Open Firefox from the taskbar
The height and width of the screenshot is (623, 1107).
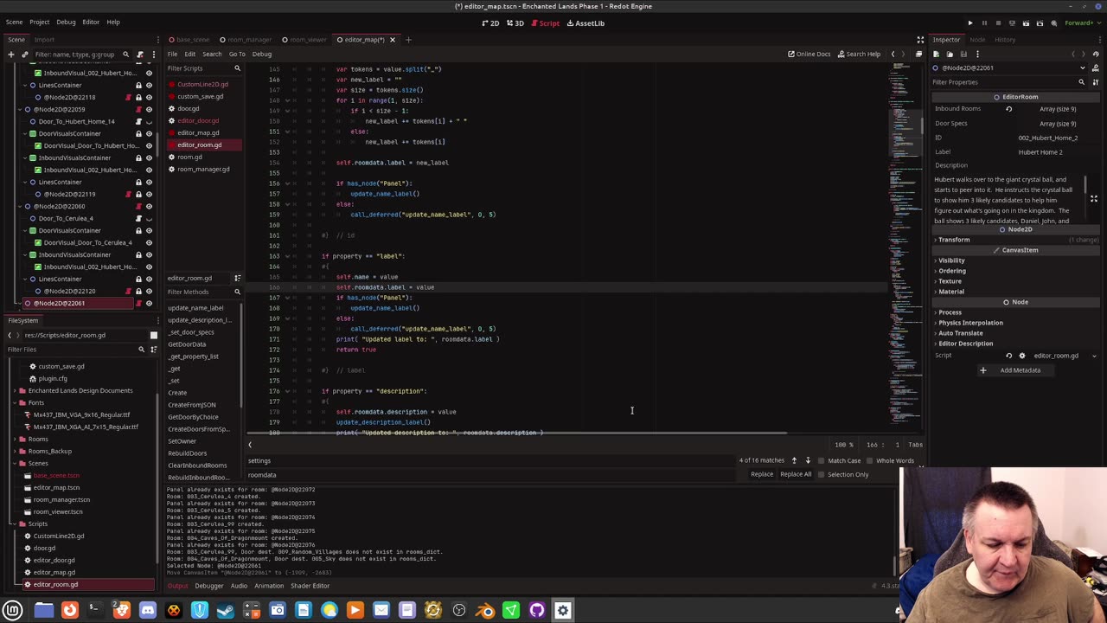click(x=70, y=610)
